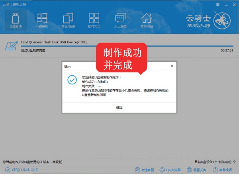The height and width of the screenshot is (174, 239).
Task: Minimize the 云骑士装机大师 window
Action: click(226, 5)
